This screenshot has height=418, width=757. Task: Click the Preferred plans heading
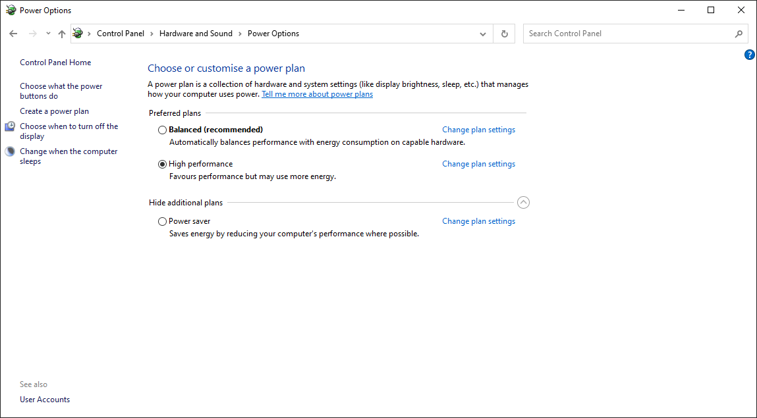[175, 113]
